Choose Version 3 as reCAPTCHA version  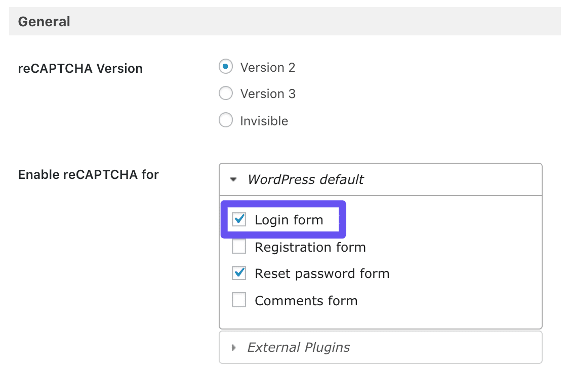226,93
